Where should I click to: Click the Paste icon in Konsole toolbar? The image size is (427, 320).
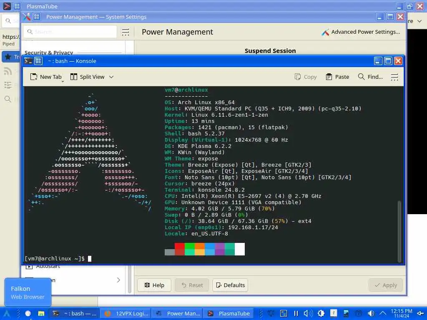329,77
